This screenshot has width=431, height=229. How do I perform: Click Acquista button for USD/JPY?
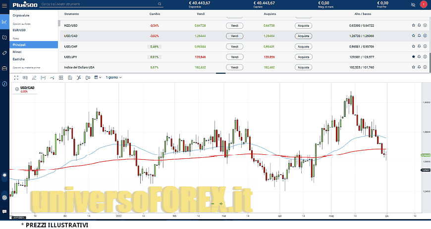click(303, 57)
